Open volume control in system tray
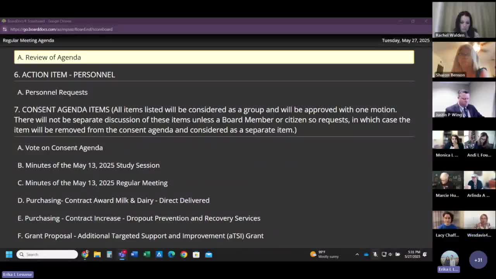The height and width of the screenshot is (279, 496). click(391, 255)
